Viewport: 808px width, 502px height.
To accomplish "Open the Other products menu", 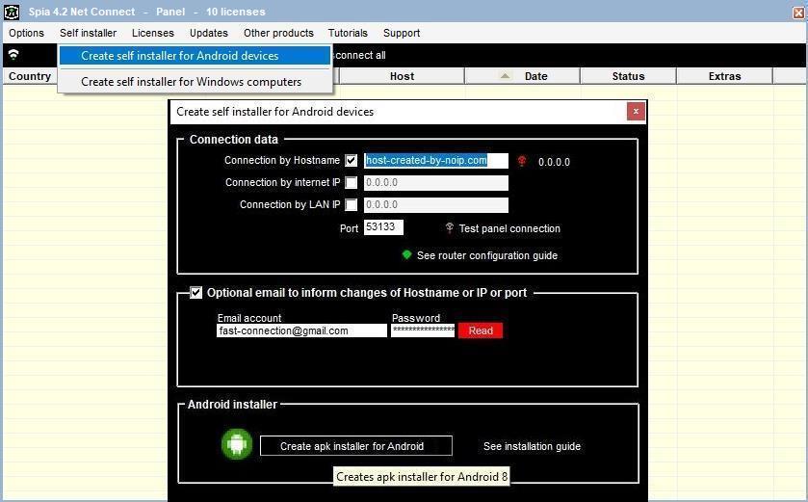I will 278,33.
